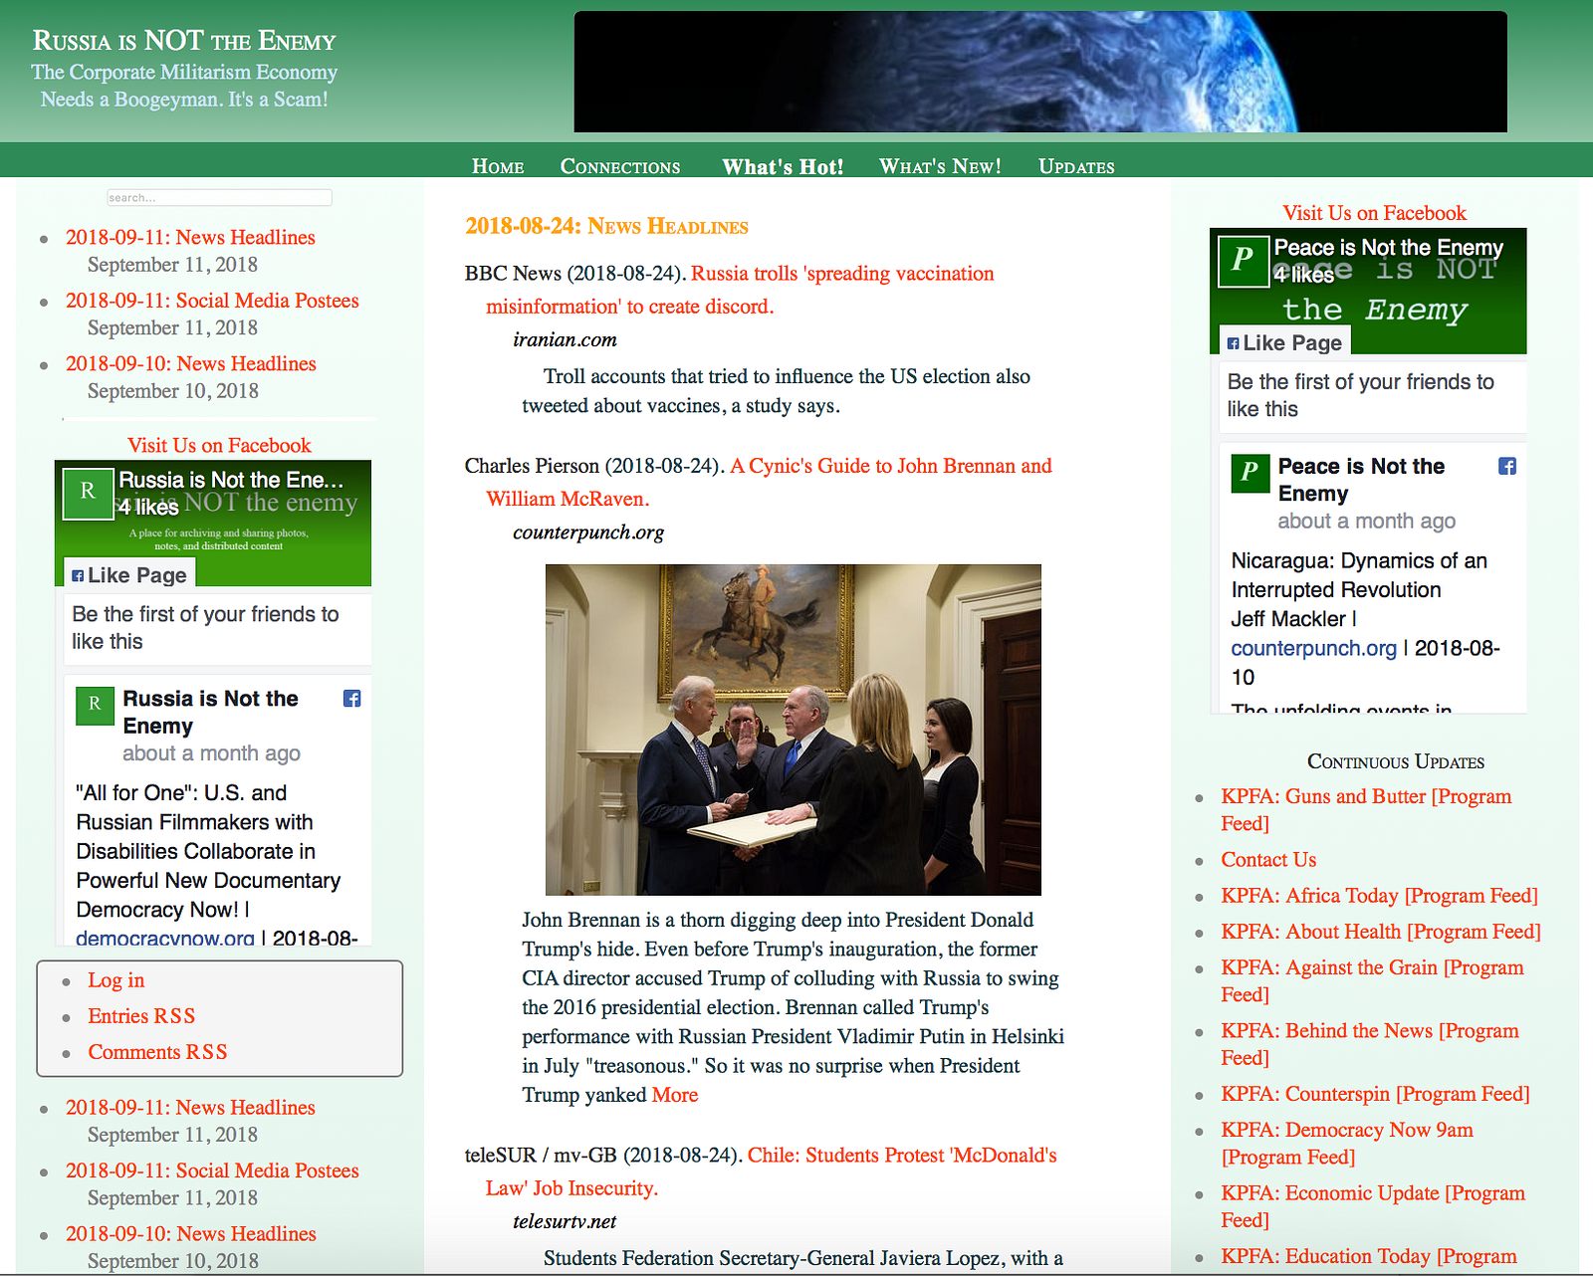This screenshot has width=1593, height=1276.
Task: Click the large R avatar on the Russia Facebook banner
Action: 88,493
